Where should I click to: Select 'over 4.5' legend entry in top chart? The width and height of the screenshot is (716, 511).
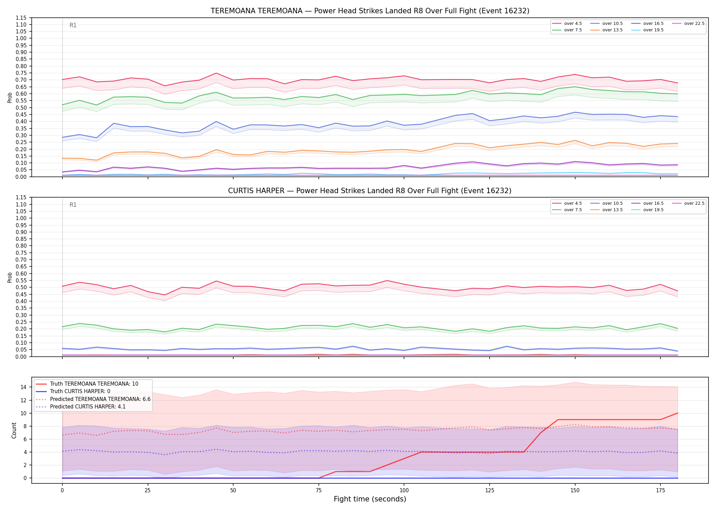pyautogui.click(x=567, y=24)
